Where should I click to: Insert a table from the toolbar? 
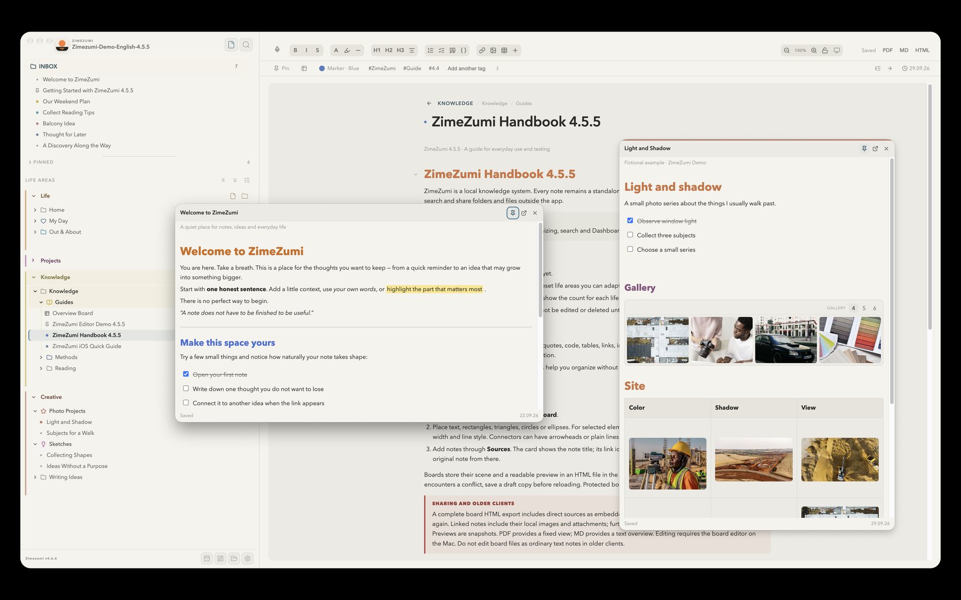tap(504, 50)
